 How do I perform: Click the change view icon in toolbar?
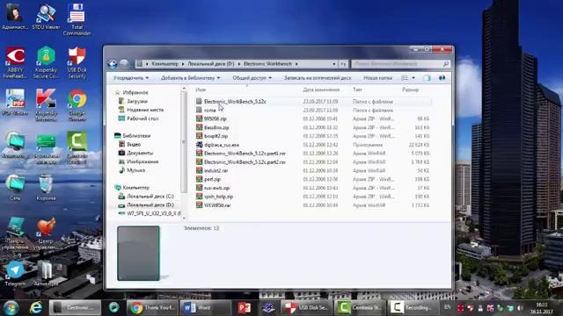tap(405, 78)
